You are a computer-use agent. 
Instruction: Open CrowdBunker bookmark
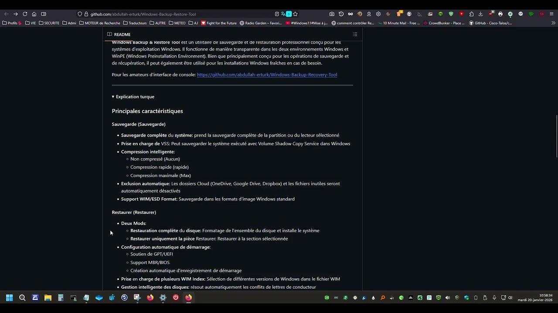click(x=444, y=23)
